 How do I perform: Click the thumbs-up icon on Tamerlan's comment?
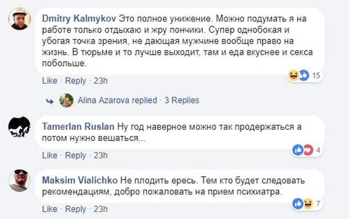click(x=298, y=150)
